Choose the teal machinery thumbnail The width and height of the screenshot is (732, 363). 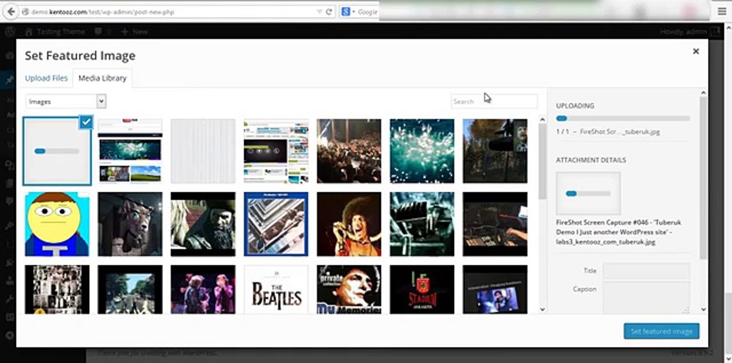click(x=422, y=224)
